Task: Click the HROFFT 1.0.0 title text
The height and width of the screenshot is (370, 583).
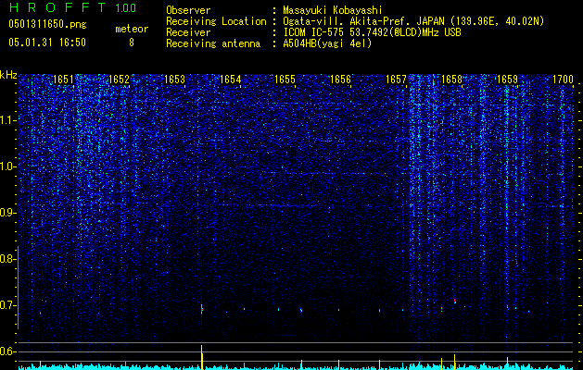Action: pos(72,7)
